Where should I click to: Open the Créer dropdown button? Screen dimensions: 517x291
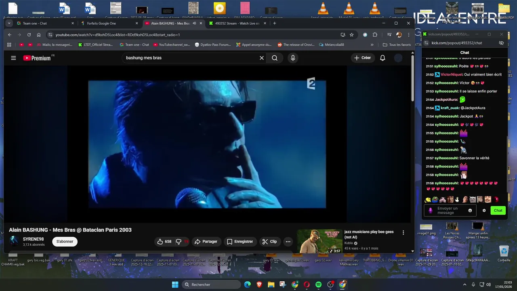[362, 58]
